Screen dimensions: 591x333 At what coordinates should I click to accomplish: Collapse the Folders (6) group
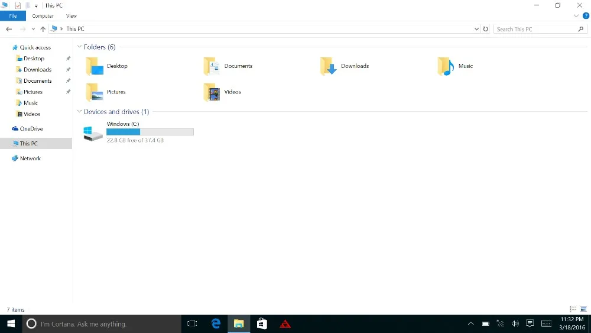(x=79, y=47)
